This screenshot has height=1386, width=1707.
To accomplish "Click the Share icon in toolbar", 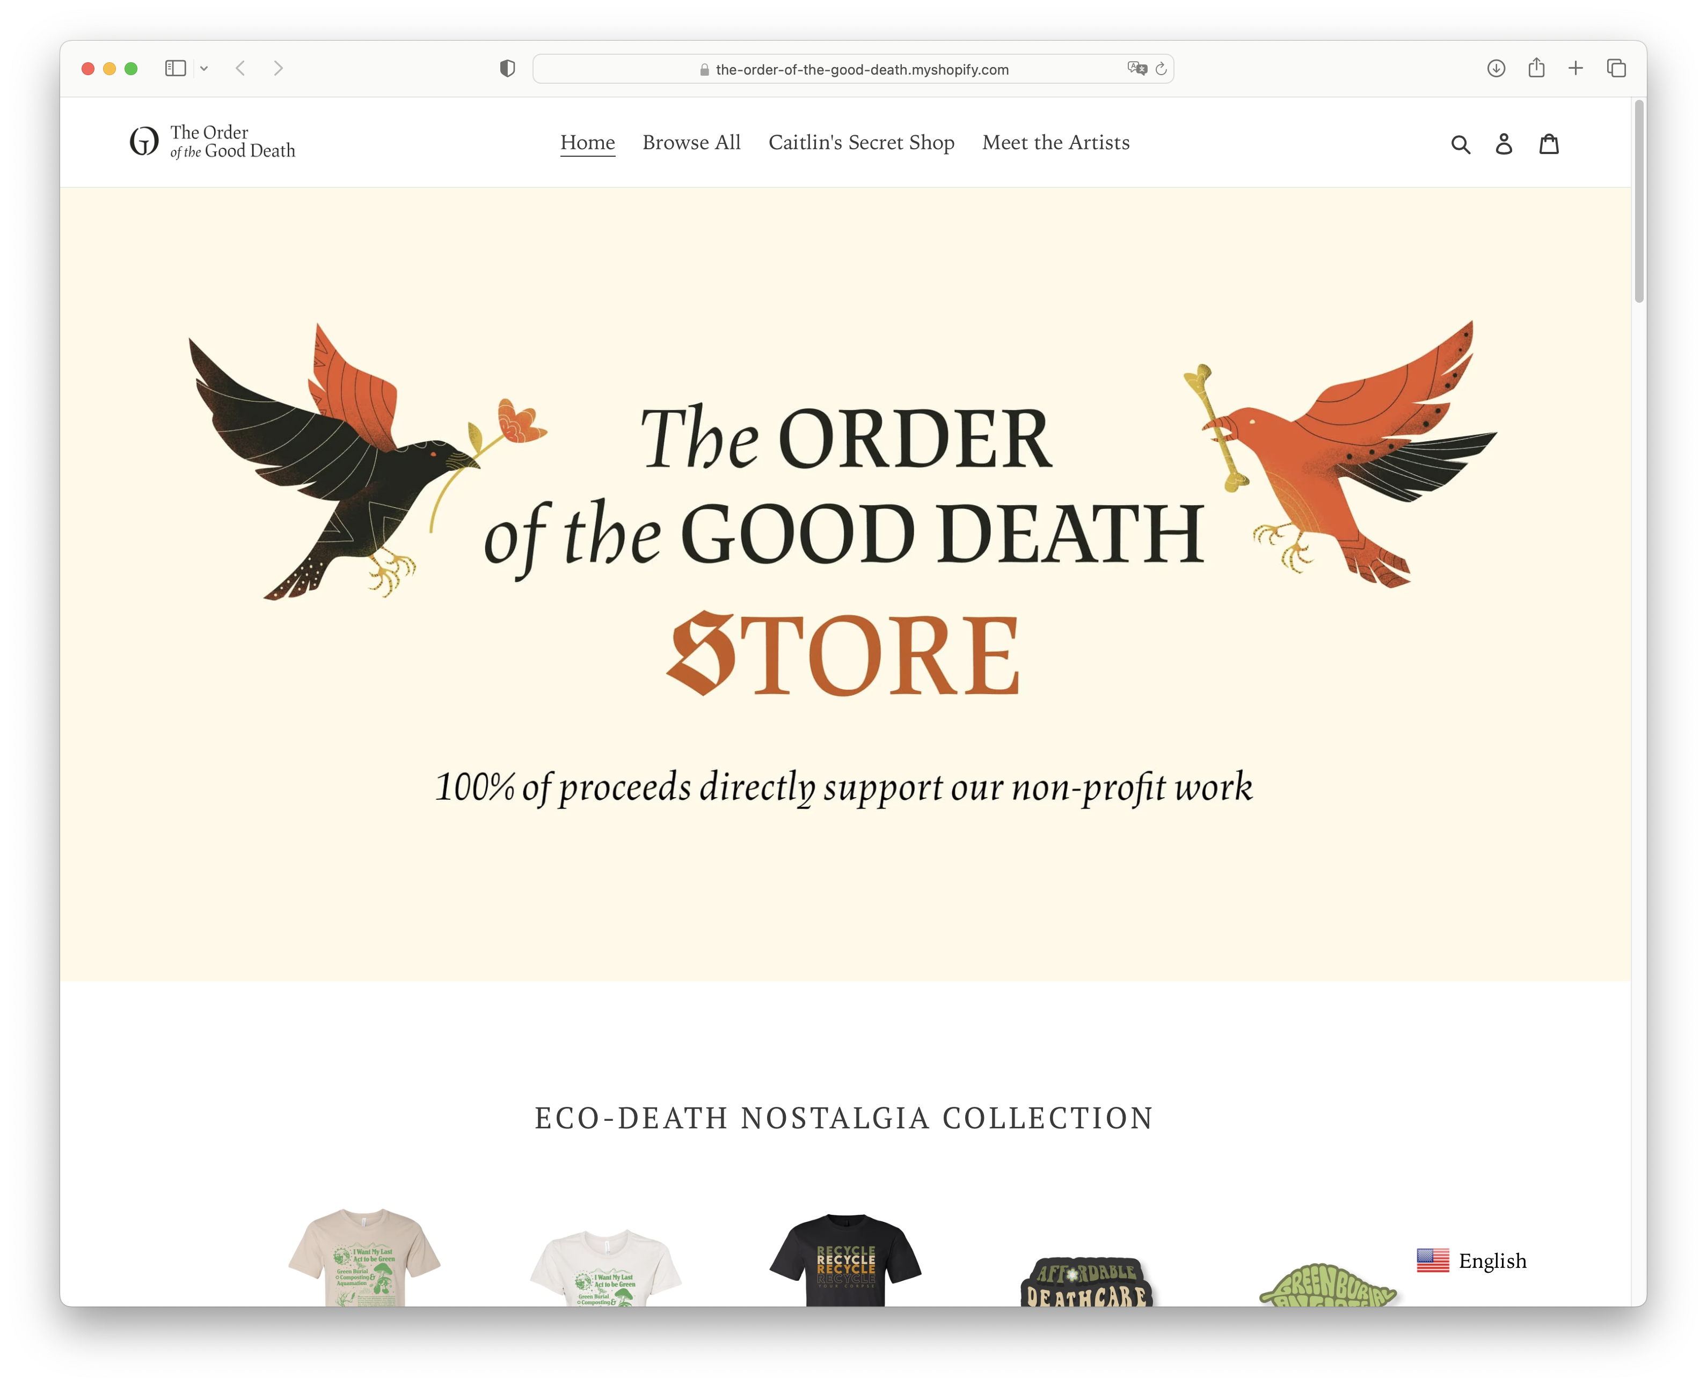I will 1536,68.
